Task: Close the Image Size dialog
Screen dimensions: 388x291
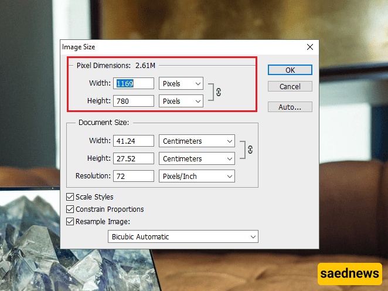Action: pos(309,47)
